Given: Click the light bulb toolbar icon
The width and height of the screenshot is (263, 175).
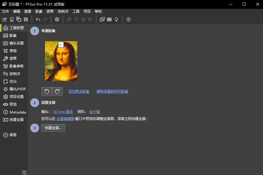Looking at the screenshot, I should (x=116, y=19).
